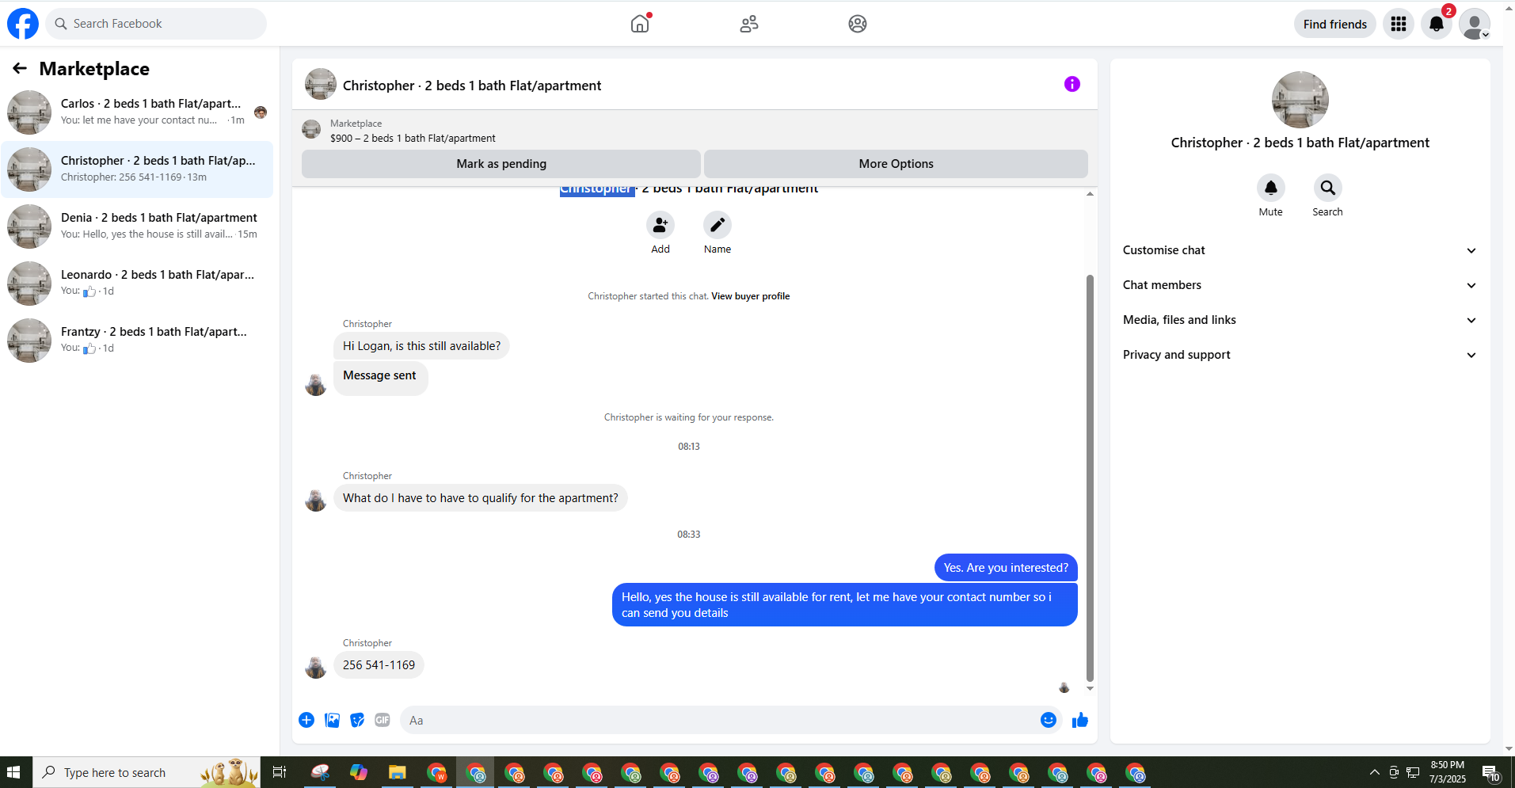Click Find friends button
Image resolution: width=1515 pixels, height=788 pixels.
pos(1334,24)
